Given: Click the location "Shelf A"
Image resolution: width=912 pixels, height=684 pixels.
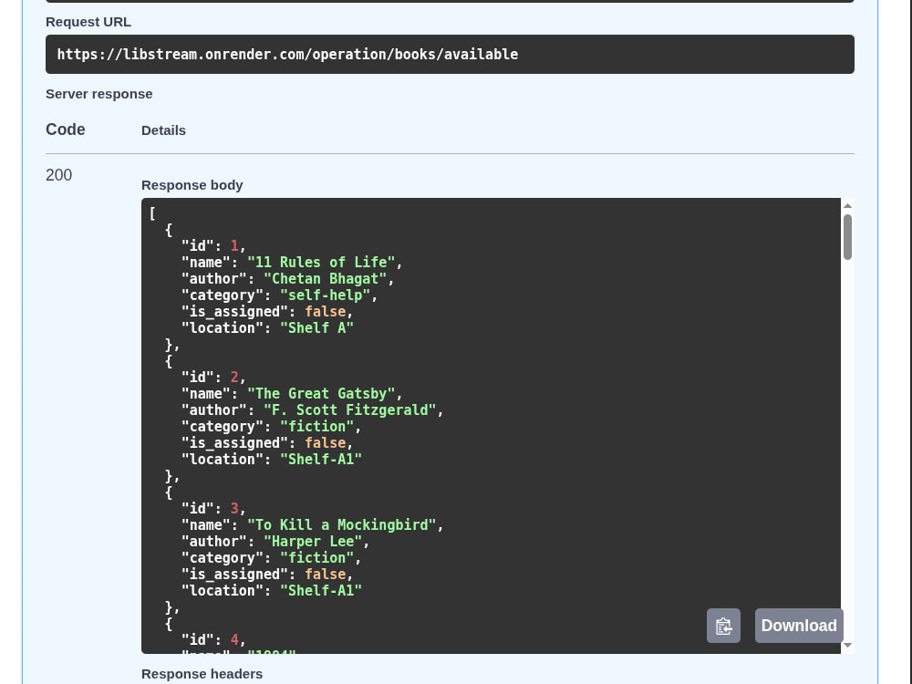Looking at the screenshot, I should pos(317,328).
